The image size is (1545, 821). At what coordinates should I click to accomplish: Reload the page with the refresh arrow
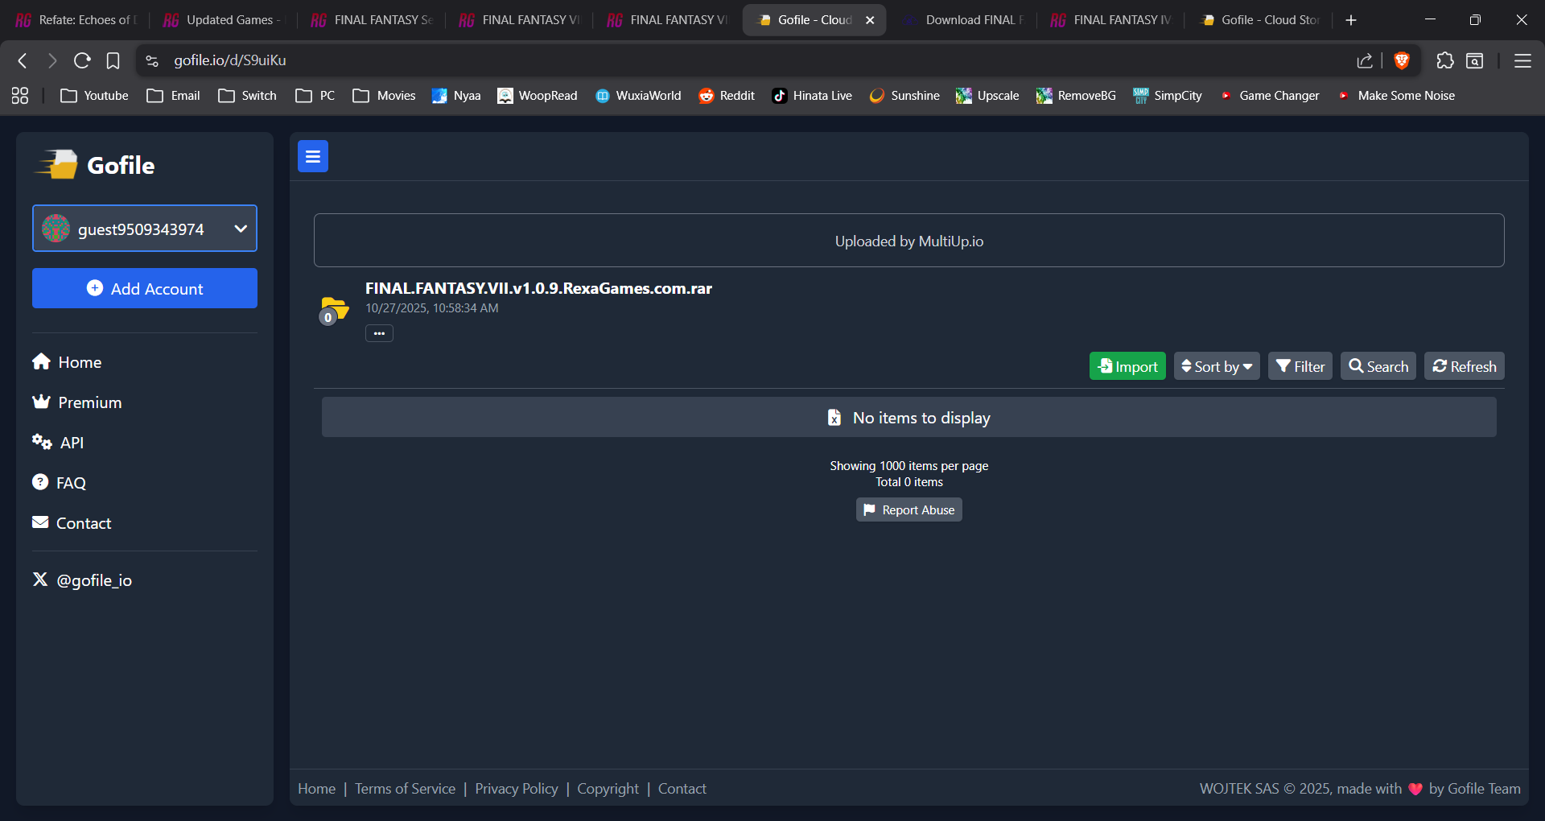pos(82,60)
